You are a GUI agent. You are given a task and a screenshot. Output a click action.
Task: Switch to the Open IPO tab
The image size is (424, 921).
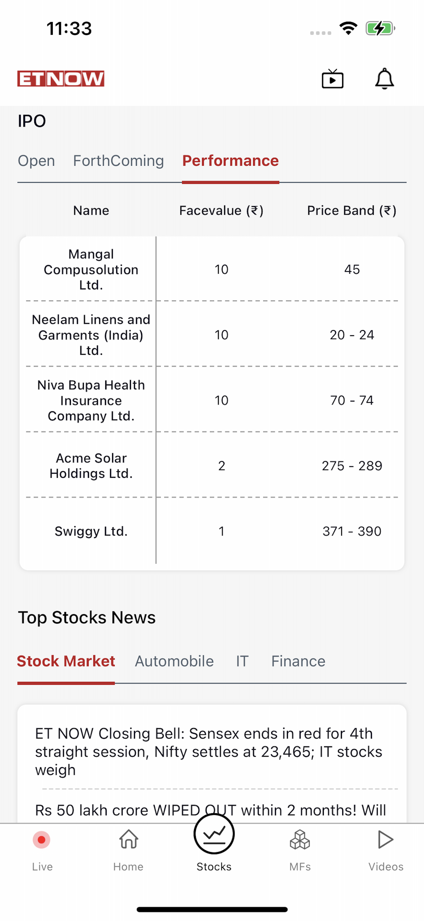pos(36,160)
